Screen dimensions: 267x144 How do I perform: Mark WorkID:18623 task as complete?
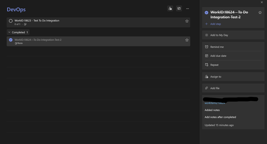pyautogui.click(x=11, y=21)
